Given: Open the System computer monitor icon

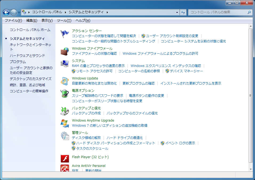Looking at the screenshot, I should [x=64, y=64].
